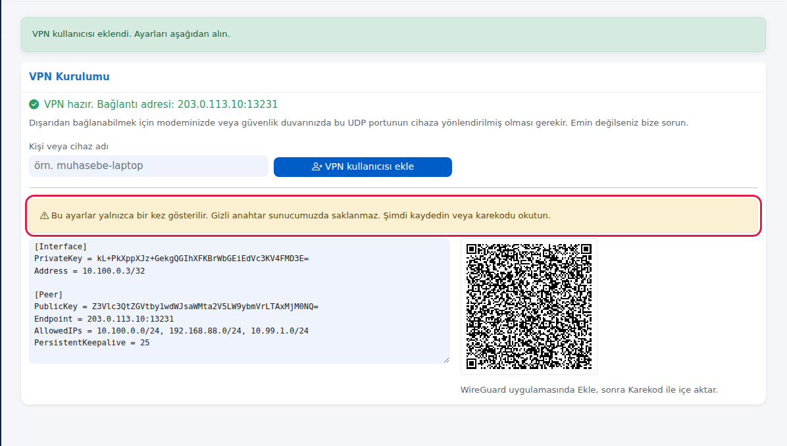Click the VPN kullanıcısı ekle button
Viewport: 787px width, 446px height.
tap(363, 167)
